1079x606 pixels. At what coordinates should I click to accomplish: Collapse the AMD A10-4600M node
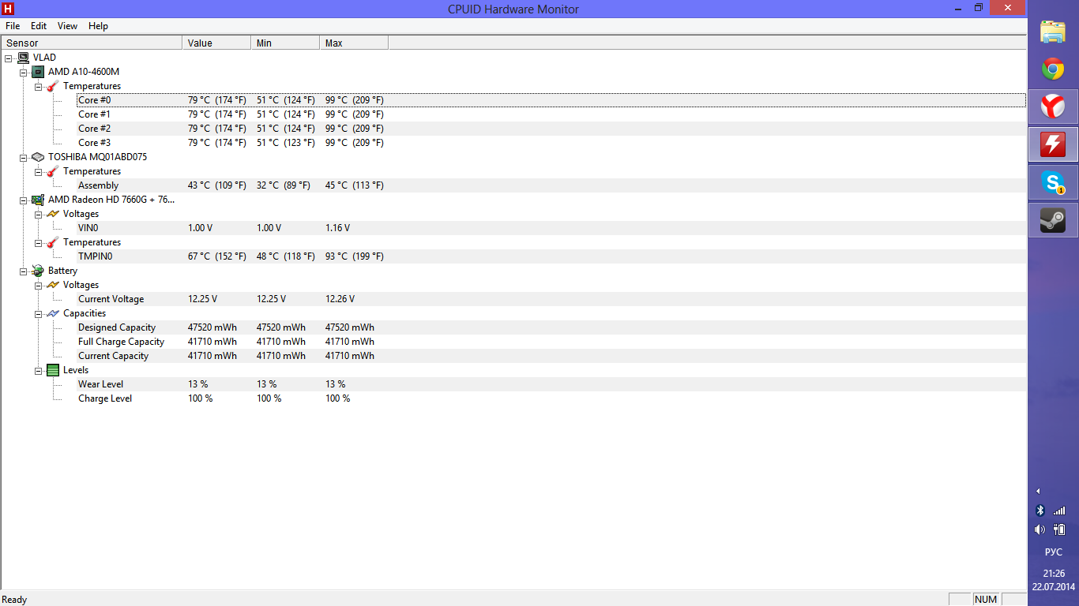23,72
